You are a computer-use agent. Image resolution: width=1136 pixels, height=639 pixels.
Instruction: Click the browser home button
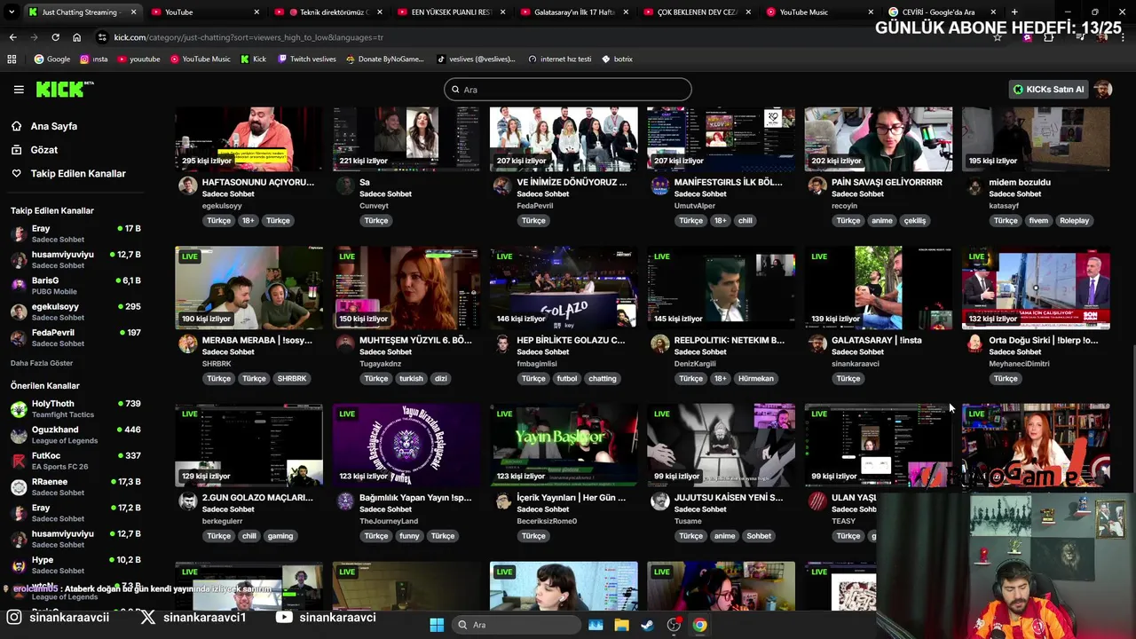(76, 37)
